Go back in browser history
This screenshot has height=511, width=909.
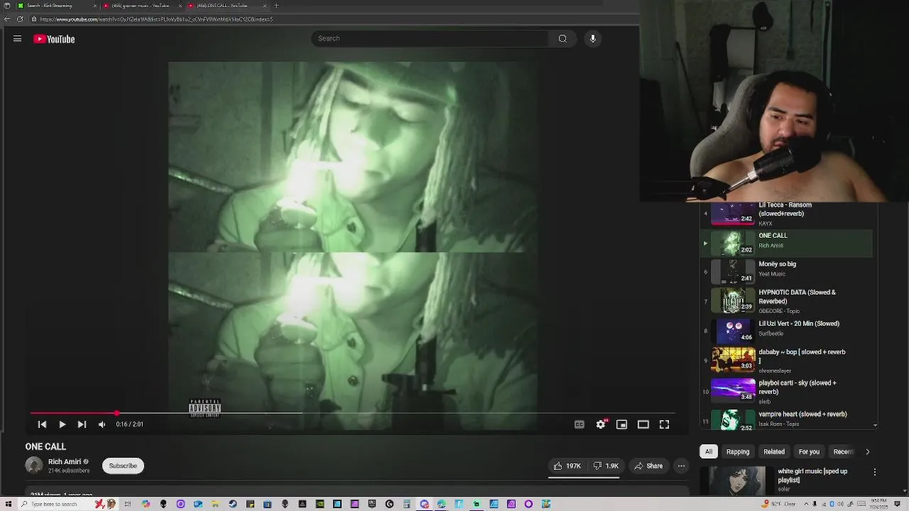point(7,19)
